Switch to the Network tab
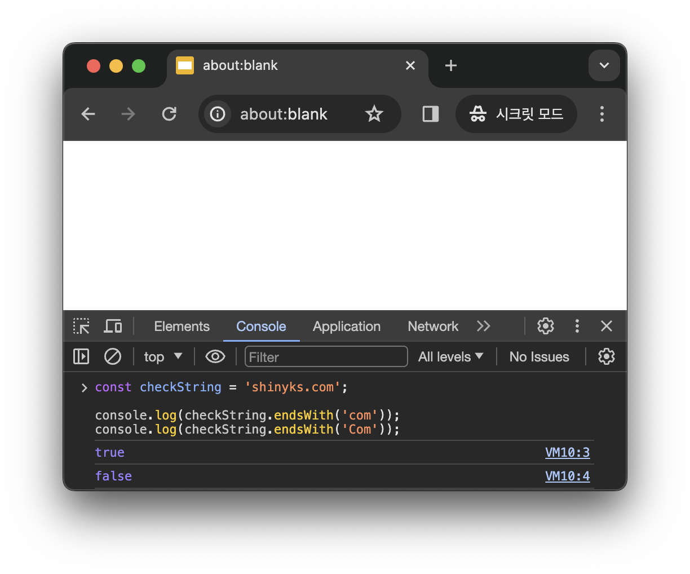 click(433, 326)
